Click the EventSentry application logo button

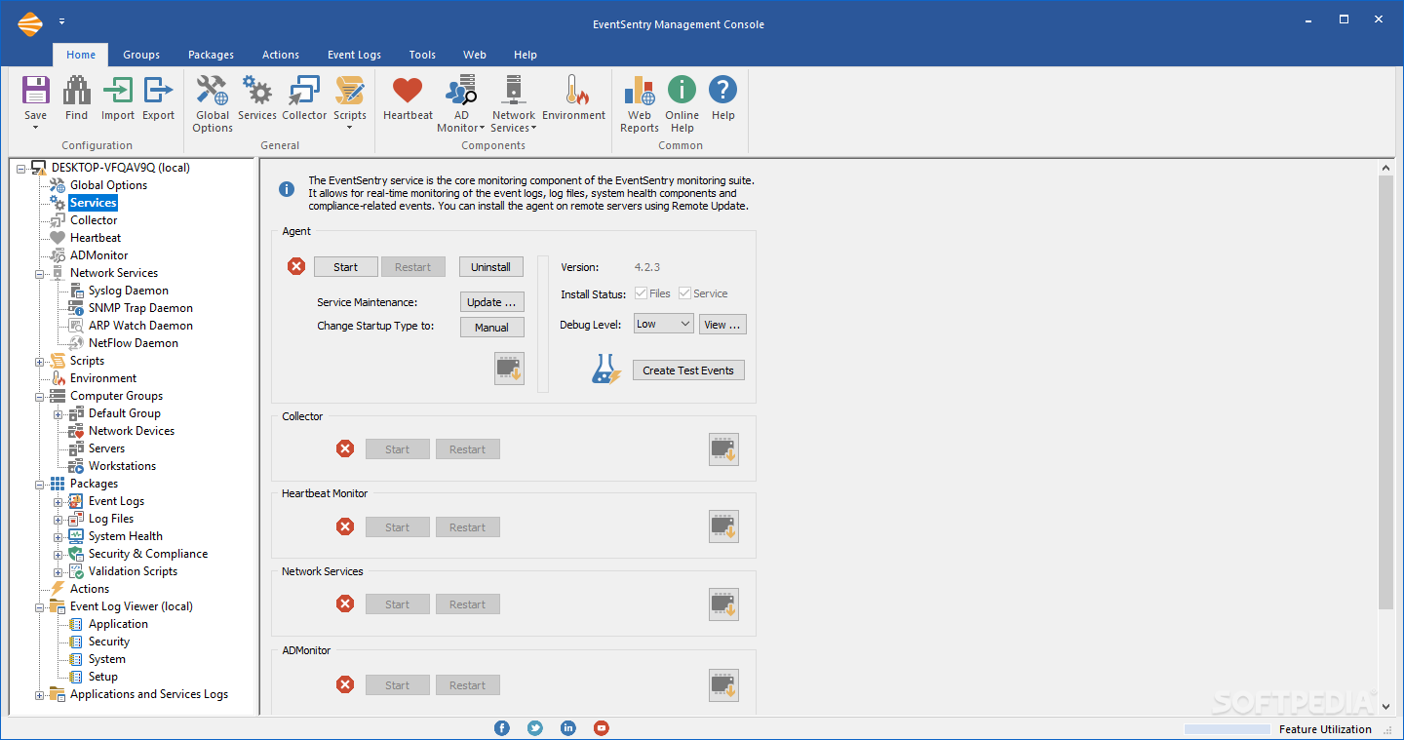[30, 23]
